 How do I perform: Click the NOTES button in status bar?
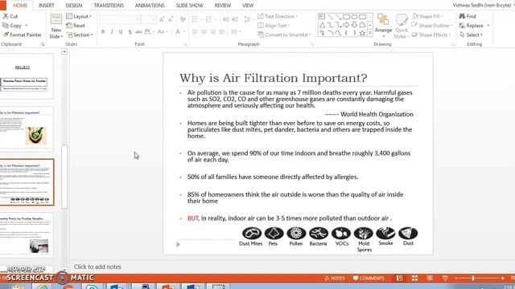click(335, 279)
